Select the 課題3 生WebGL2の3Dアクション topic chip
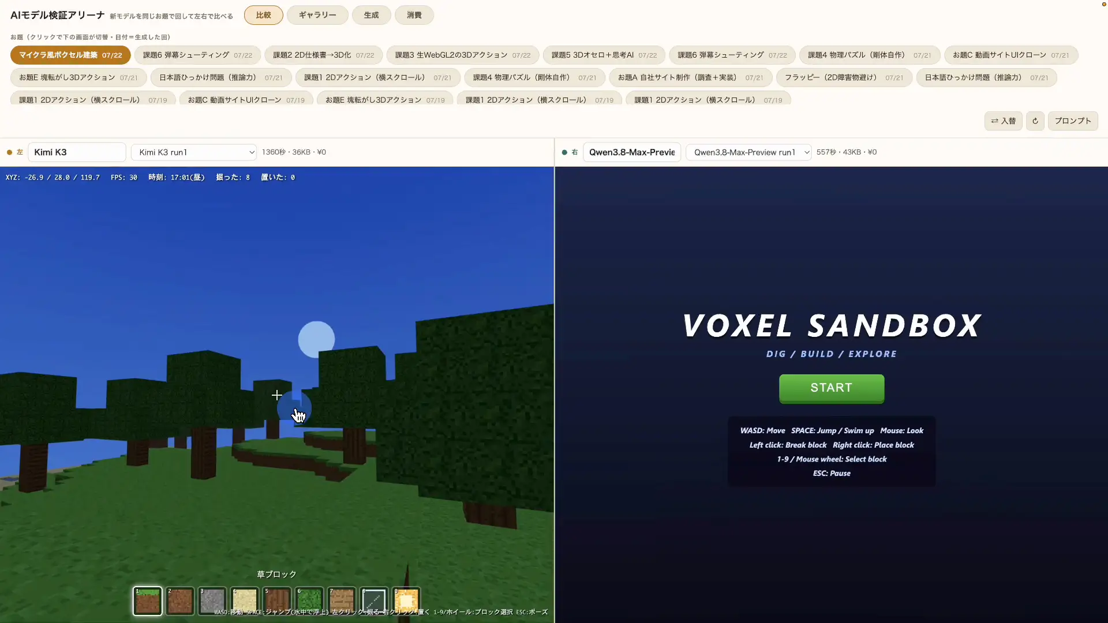The height and width of the screenshot is (623, 1108). [462, 55]
